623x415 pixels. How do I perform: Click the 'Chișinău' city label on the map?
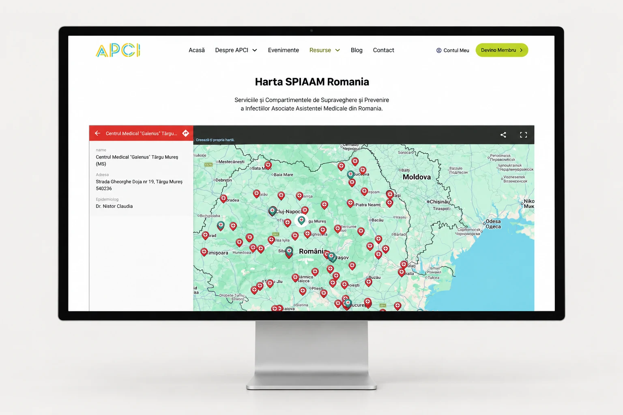(440, 202)
